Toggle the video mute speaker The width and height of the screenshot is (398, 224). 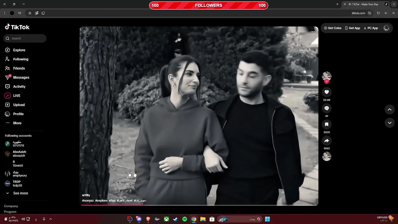pyautogui.click(x=85, y=31)
